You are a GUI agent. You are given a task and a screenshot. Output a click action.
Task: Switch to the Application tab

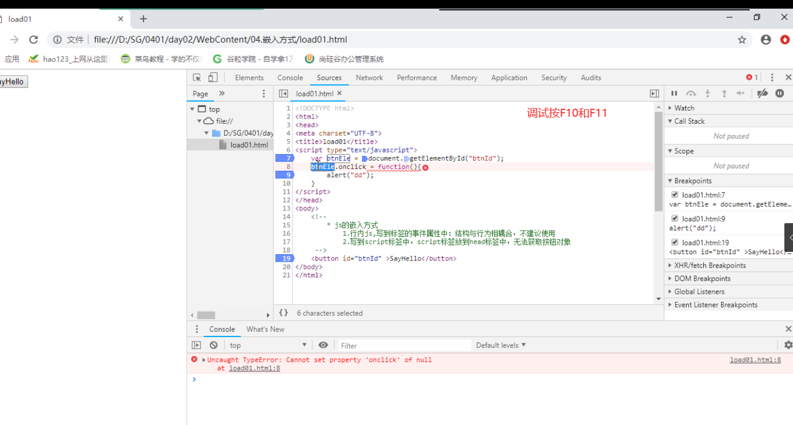point(509,78)
